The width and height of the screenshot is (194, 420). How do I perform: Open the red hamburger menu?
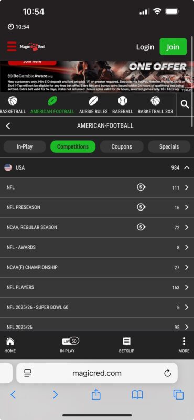pyautogui.click(x=12, y=47)
